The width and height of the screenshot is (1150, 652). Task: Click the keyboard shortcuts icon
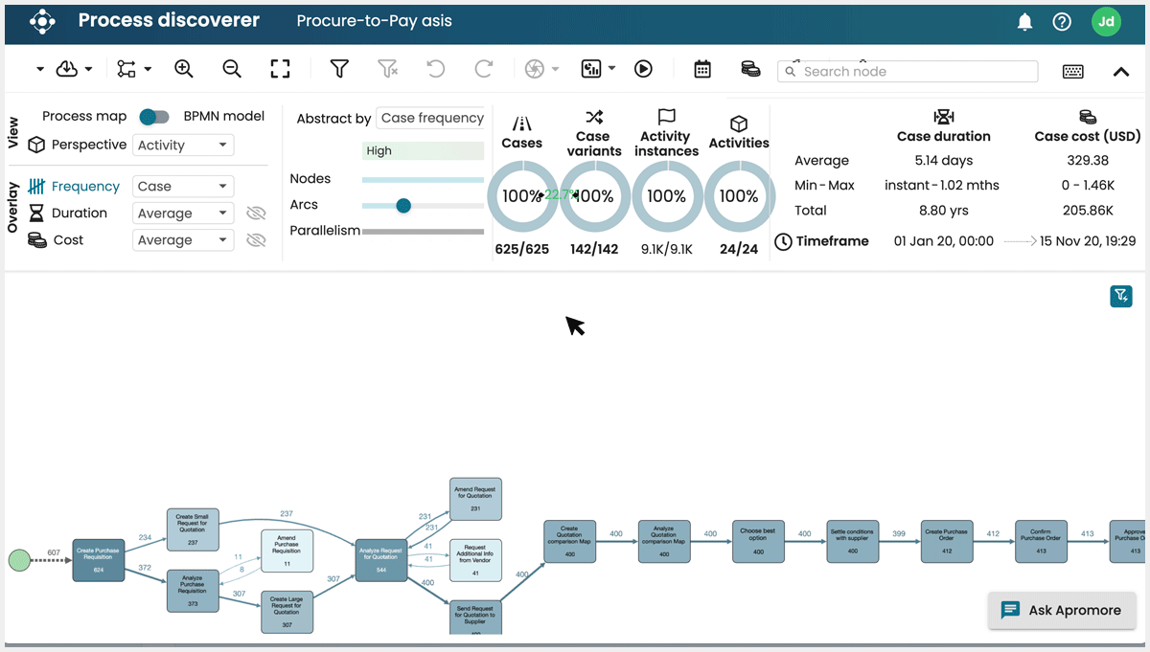pos(1072,72)
